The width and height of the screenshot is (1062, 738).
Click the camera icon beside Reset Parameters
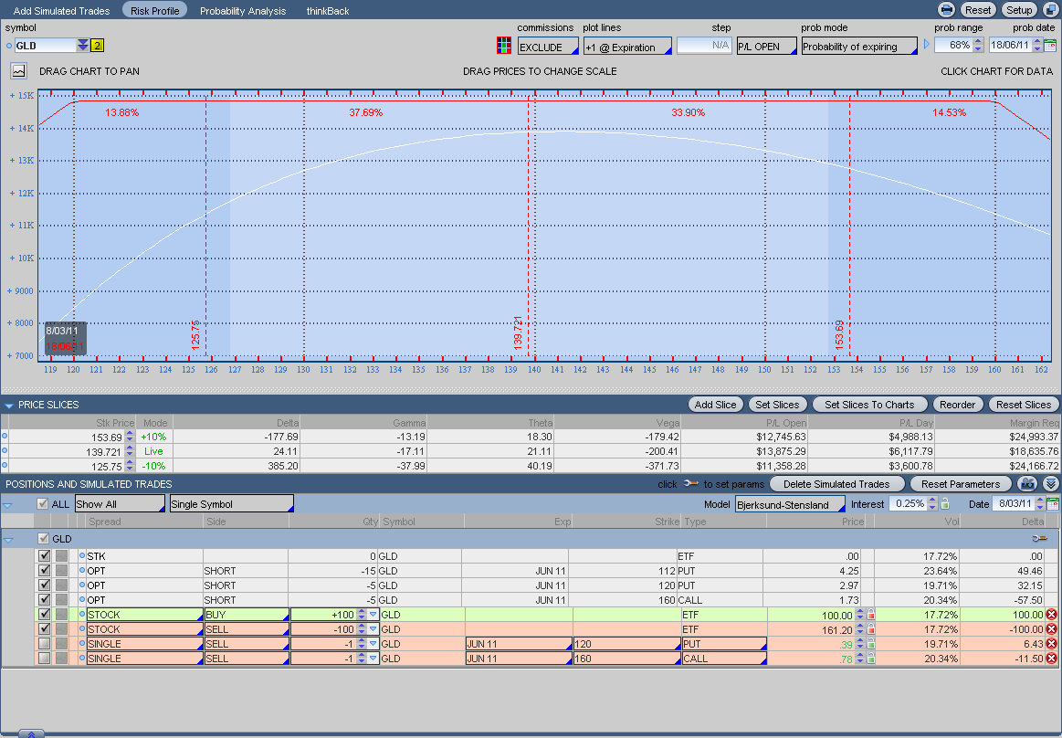pyautogui.click(x=1028, y=484)
